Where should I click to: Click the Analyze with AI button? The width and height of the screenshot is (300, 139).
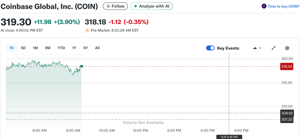tap(151, 6)
